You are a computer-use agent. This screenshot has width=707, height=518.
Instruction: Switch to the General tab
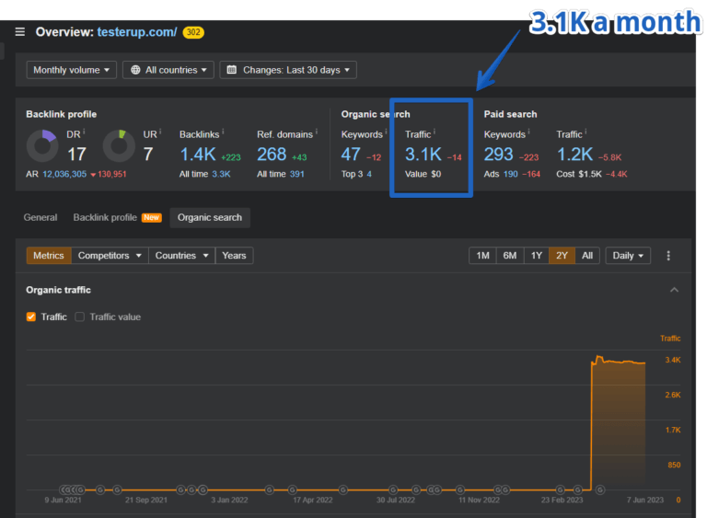point(41,217)
